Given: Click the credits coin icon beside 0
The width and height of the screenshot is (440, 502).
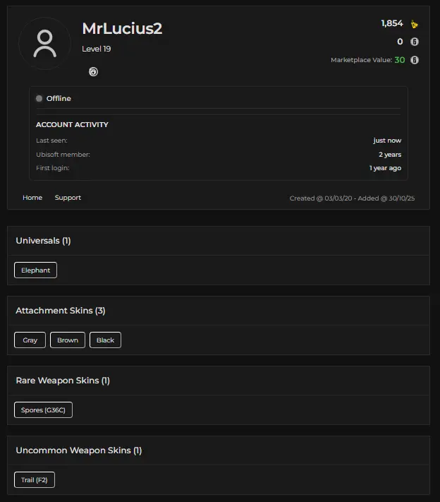Looking at the screenshot, I should point(415,42).
